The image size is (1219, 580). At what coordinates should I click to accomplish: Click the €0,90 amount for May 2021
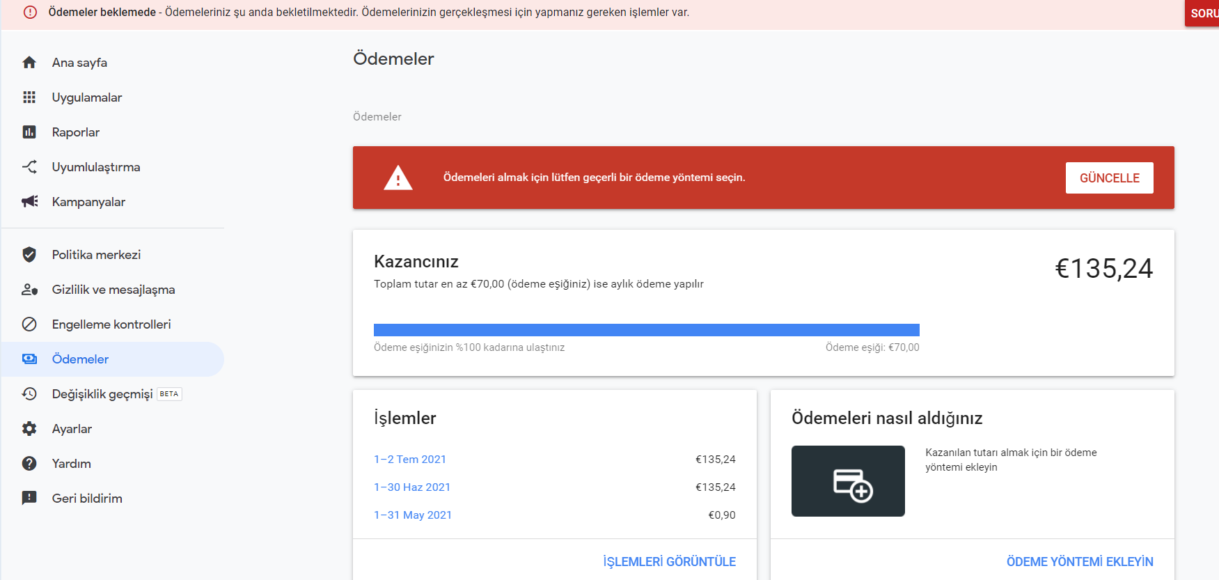[722, 515]
